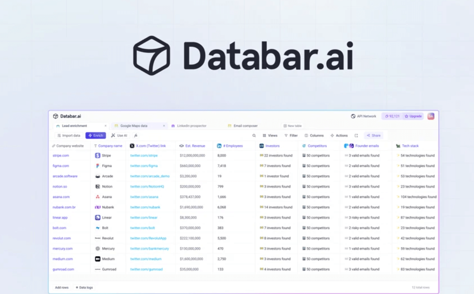474x294 pixels.
Task: Click the Share button
Action: click(x=373, y=135)
